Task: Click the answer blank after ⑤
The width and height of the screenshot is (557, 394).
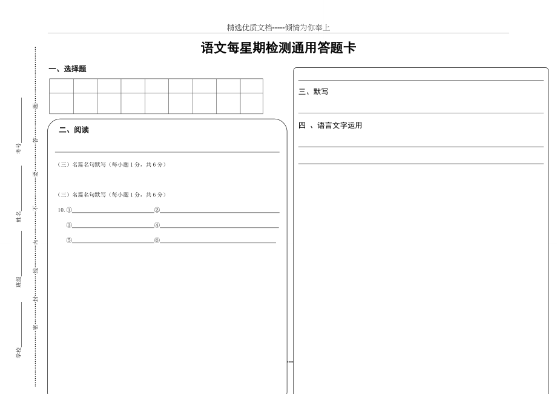Action: (113, 241)
